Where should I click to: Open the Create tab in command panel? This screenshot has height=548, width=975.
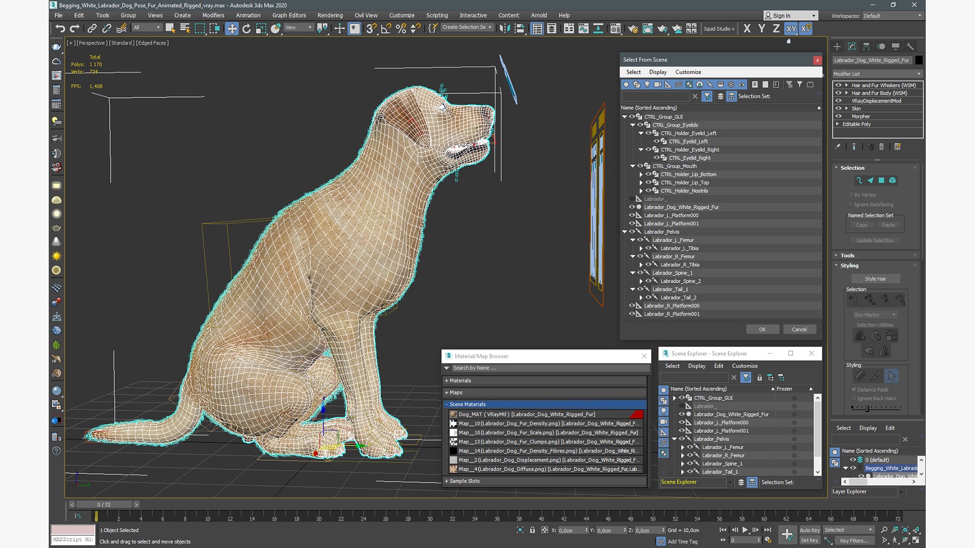[837, 46]
